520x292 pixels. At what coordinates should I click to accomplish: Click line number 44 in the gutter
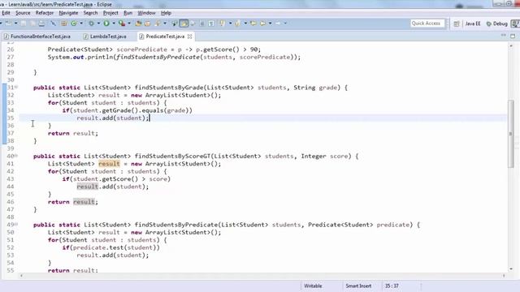(11, 187)
